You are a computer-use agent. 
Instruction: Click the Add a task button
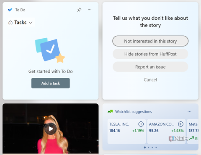(x=51, y=83)
